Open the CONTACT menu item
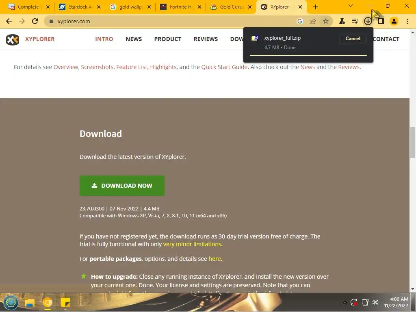Screen dimensions: 416x312 pos(386,39)
